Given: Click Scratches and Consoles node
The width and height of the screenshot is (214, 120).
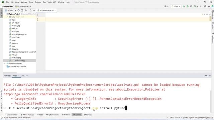Looking at the screenshot, I should 17,67.
